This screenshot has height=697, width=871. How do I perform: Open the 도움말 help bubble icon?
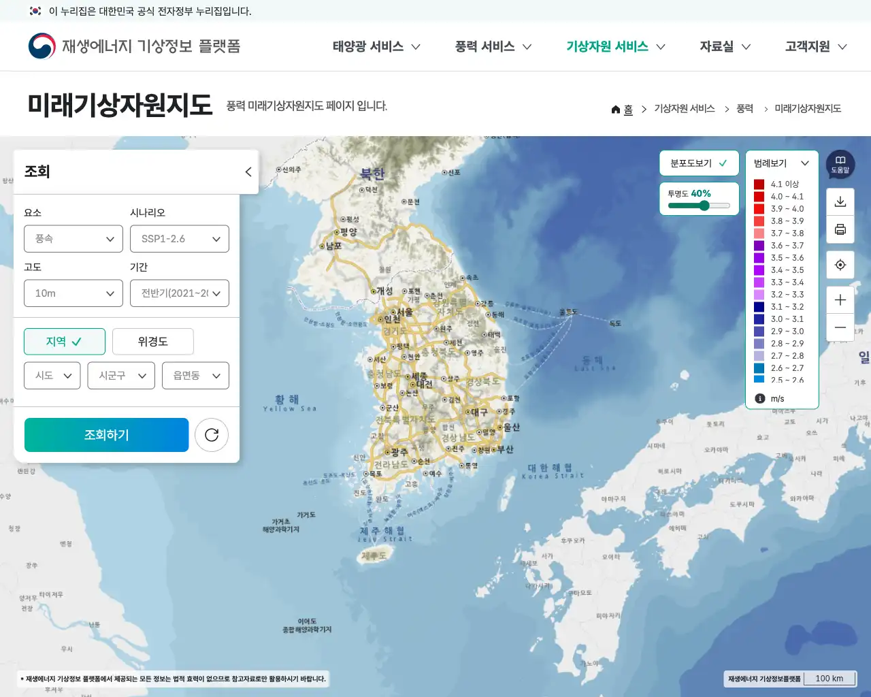tap(840, 164)
